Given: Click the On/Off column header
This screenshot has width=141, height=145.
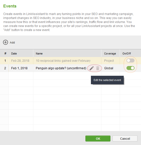Looking at the screenshot, I should [130, 53].
